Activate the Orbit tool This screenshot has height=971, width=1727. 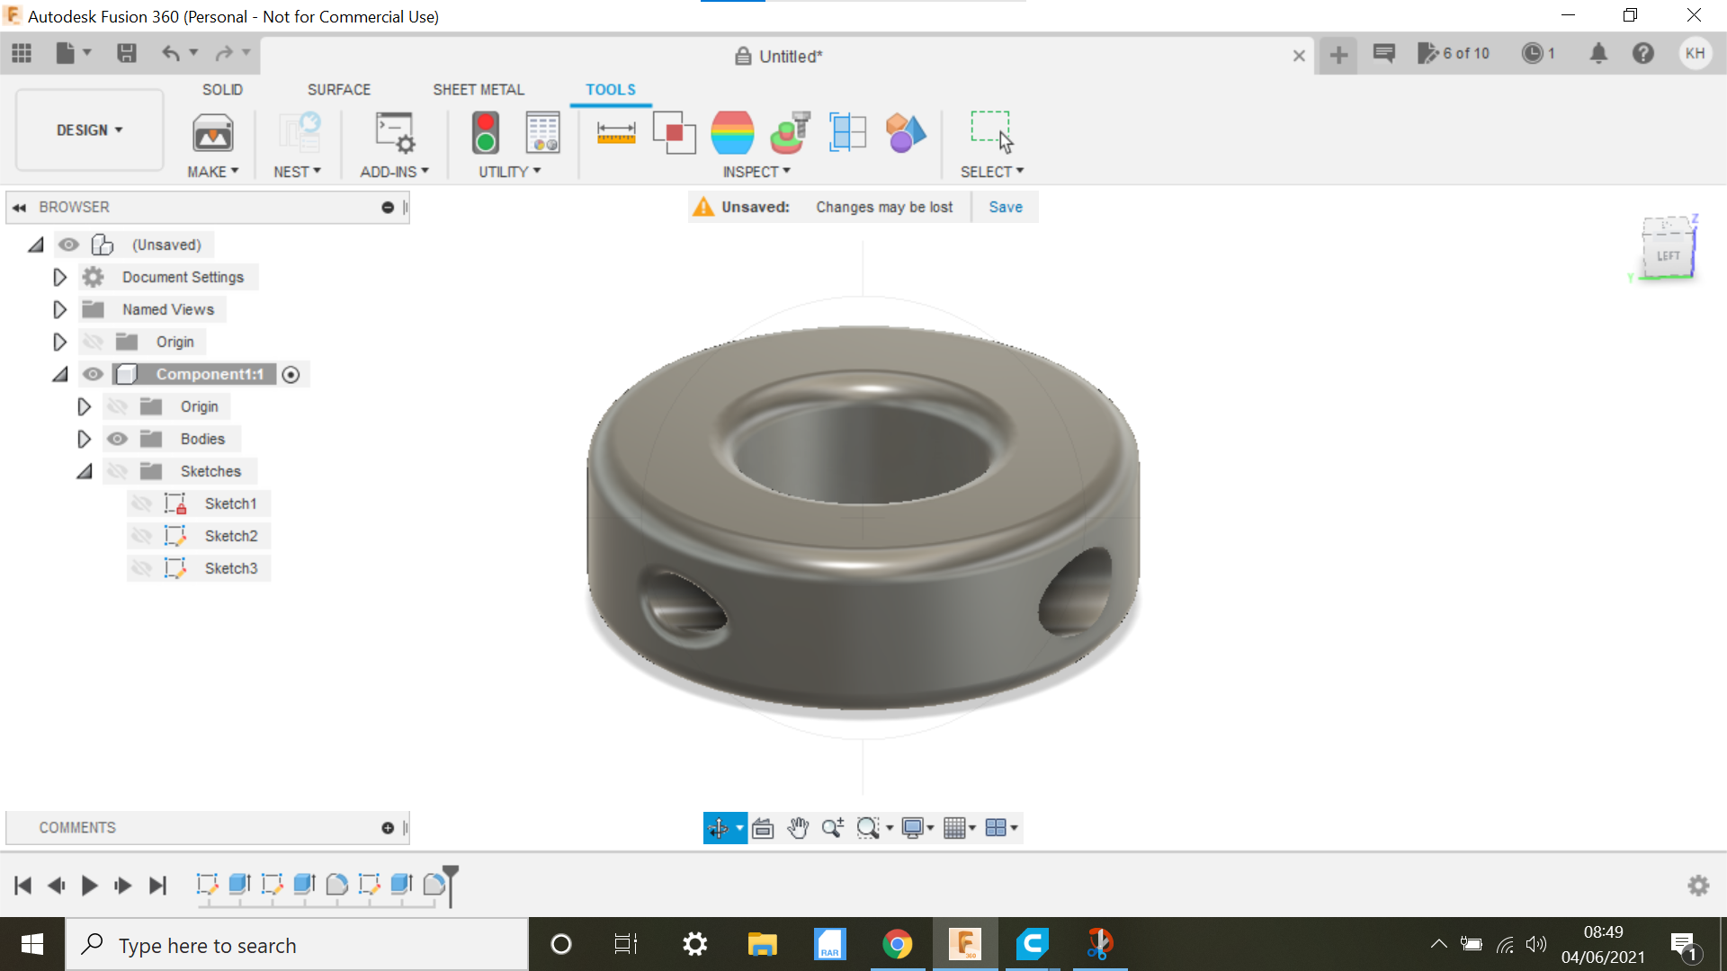coord(720,827)
